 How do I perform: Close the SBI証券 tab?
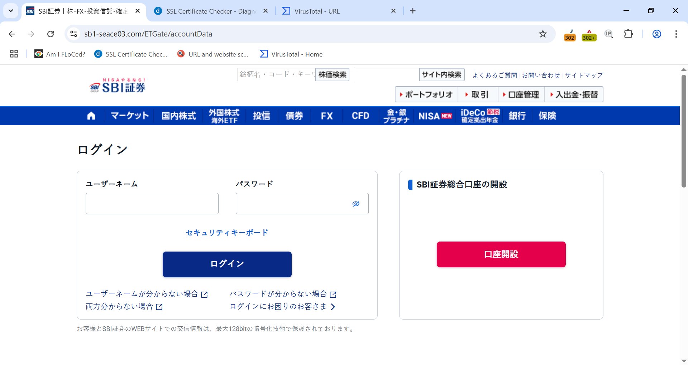point(138,11)
